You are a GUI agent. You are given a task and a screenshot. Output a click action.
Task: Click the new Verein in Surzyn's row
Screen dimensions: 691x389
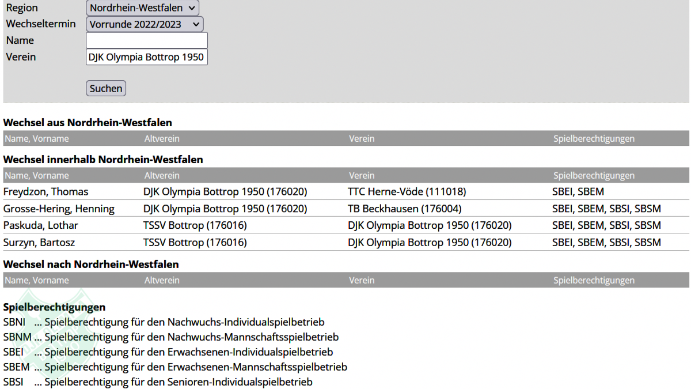point(429,243)
